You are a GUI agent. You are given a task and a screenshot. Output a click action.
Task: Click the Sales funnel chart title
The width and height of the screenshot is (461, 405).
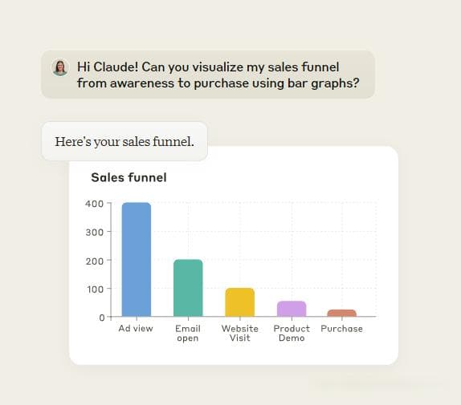click(129, 177)
